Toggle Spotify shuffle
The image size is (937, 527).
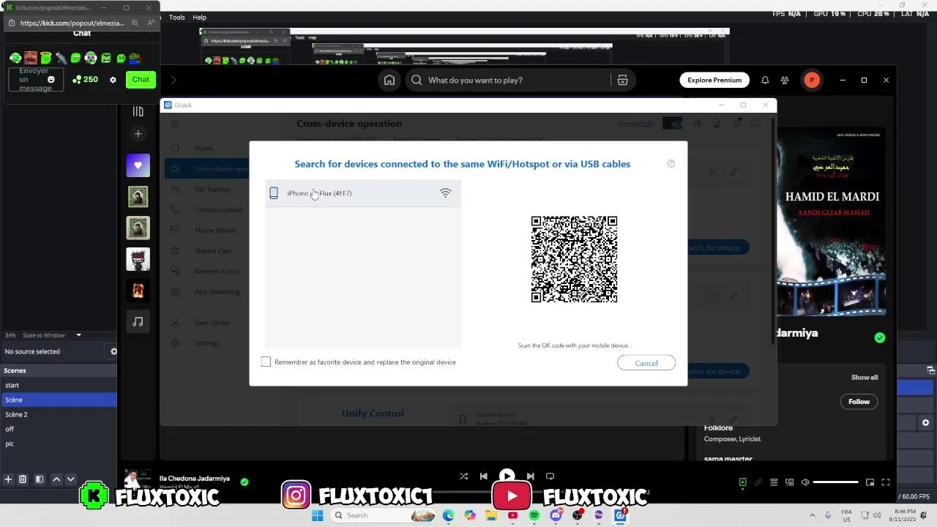463,476
